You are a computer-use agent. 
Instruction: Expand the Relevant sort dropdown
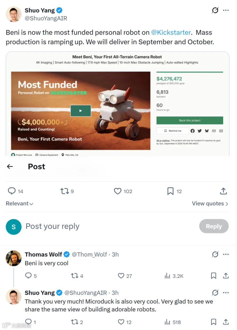pos(19,203)
